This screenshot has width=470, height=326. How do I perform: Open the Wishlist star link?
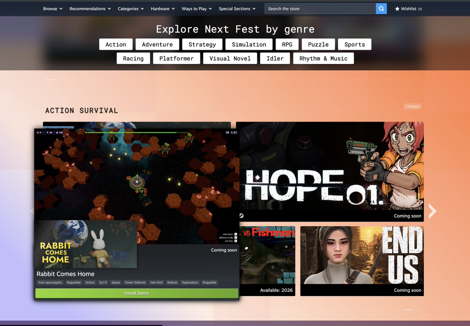click(409, 9)
